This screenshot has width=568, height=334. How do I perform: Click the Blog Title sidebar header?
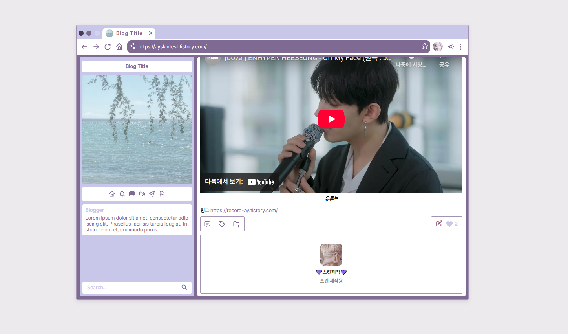pyautogui.click(x=137, y=66)
